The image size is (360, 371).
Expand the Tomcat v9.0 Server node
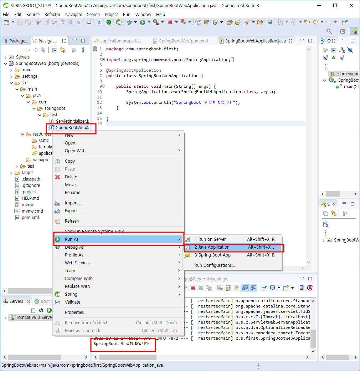[5, 318]
